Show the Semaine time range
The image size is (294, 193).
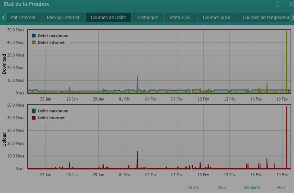pos(252,187)
